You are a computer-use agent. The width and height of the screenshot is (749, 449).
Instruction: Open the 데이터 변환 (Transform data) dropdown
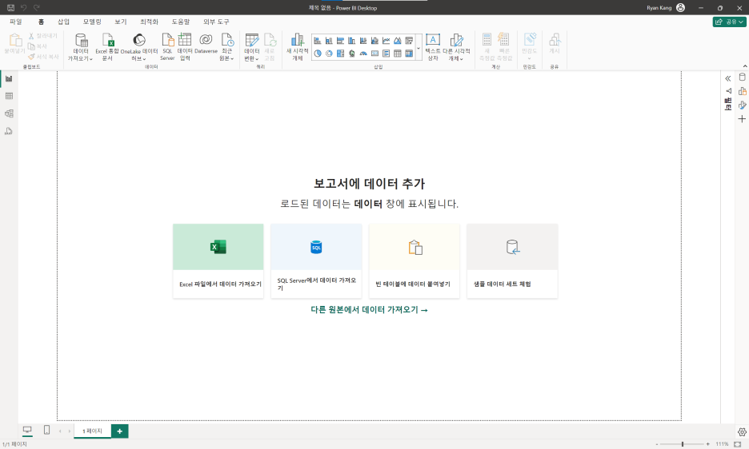pyautogui.click(x=252, y=47)
